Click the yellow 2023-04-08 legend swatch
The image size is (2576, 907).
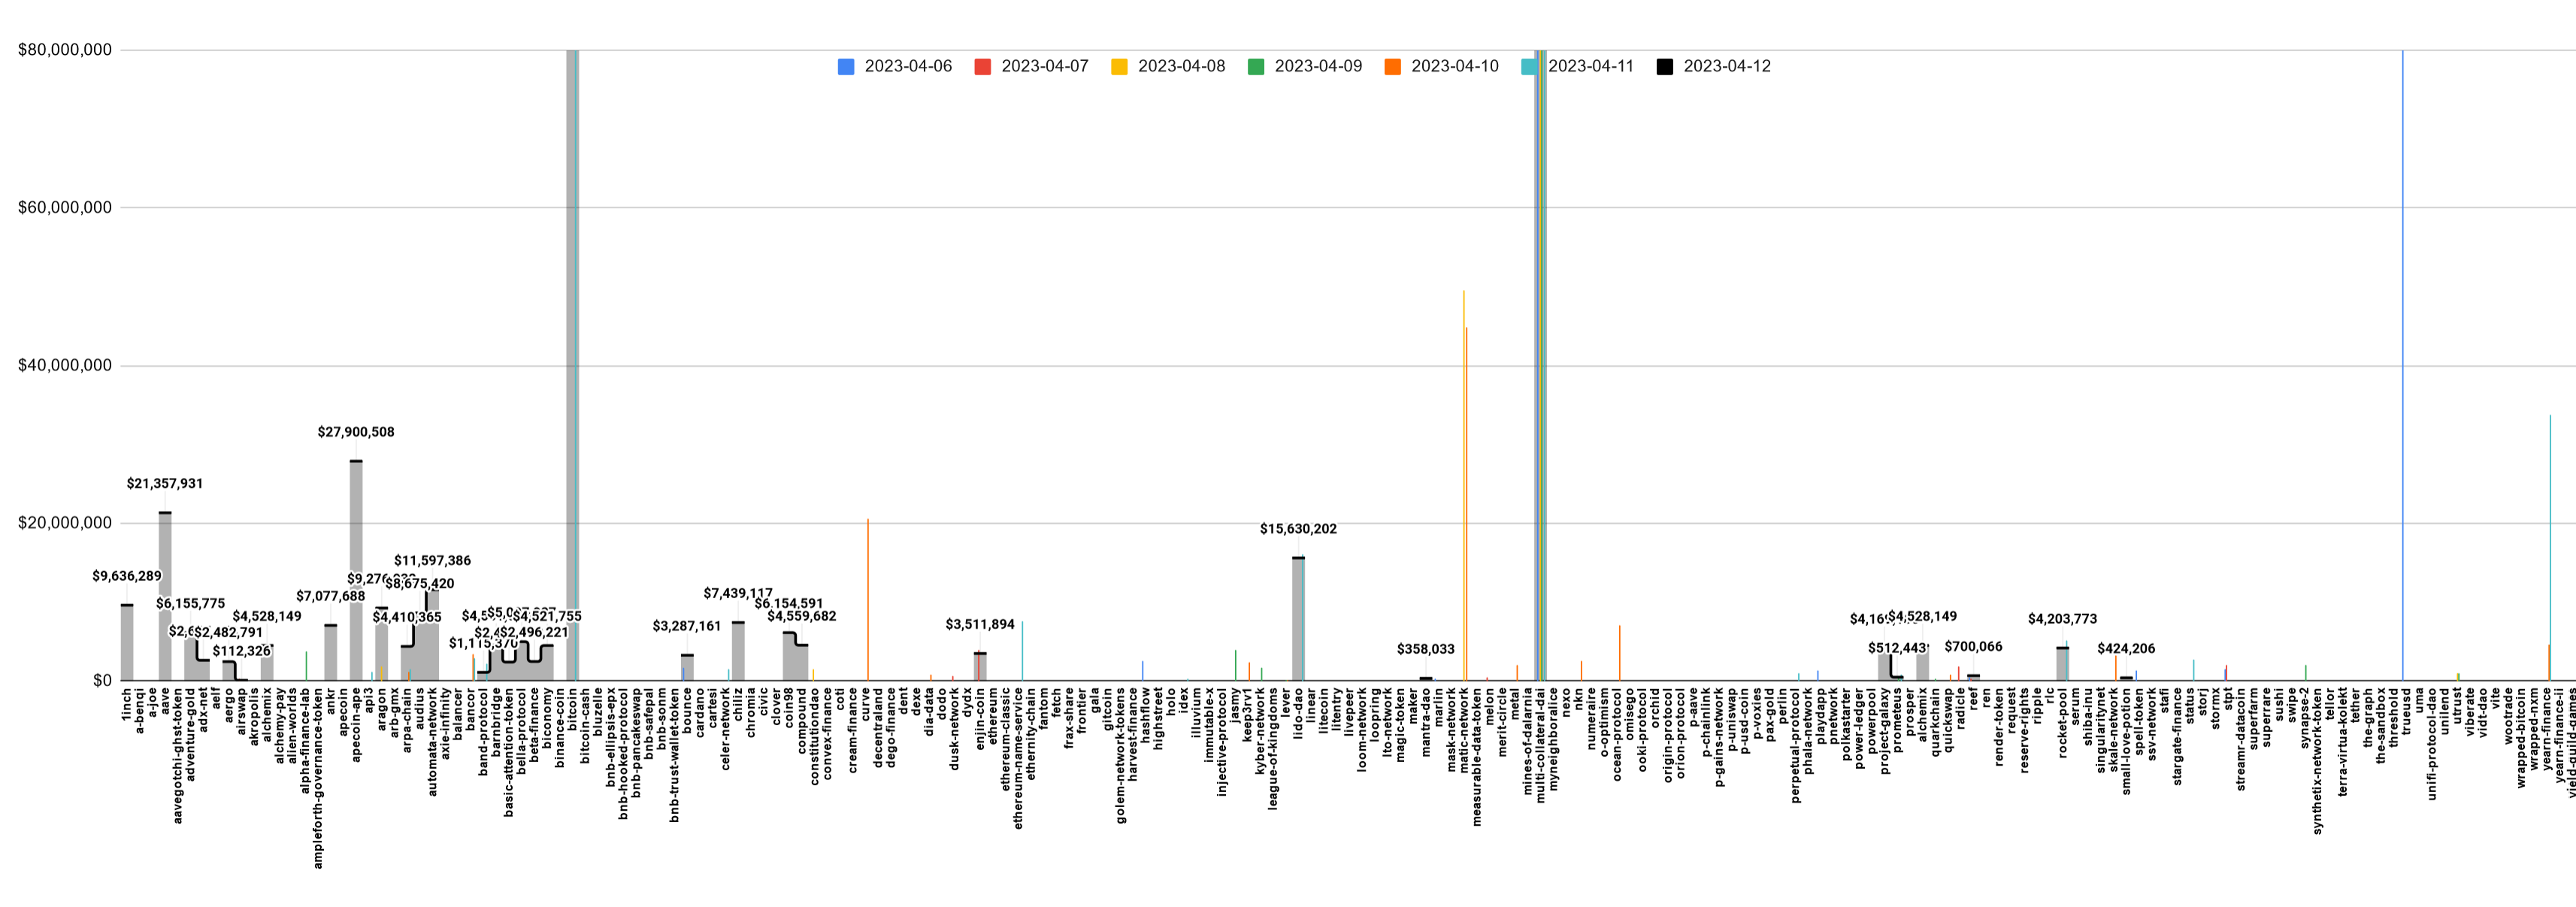[x=1119, y=66]
